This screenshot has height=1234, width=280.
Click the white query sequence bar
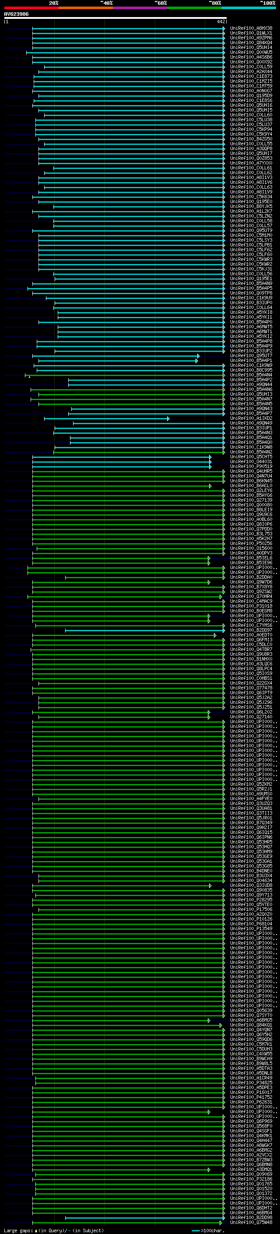coord(115,18)
